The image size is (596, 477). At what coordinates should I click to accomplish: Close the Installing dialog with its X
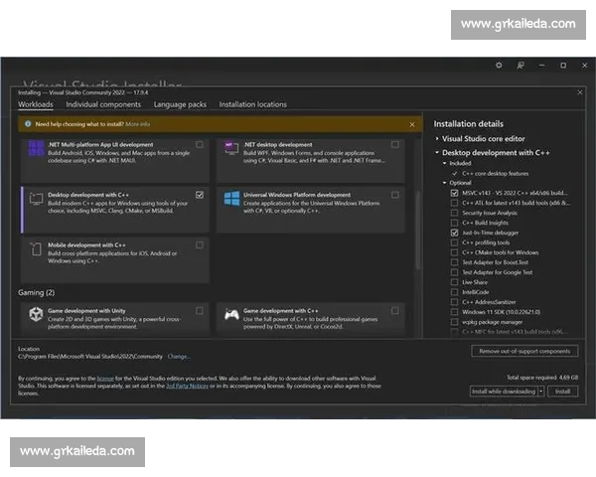[580, 92]
